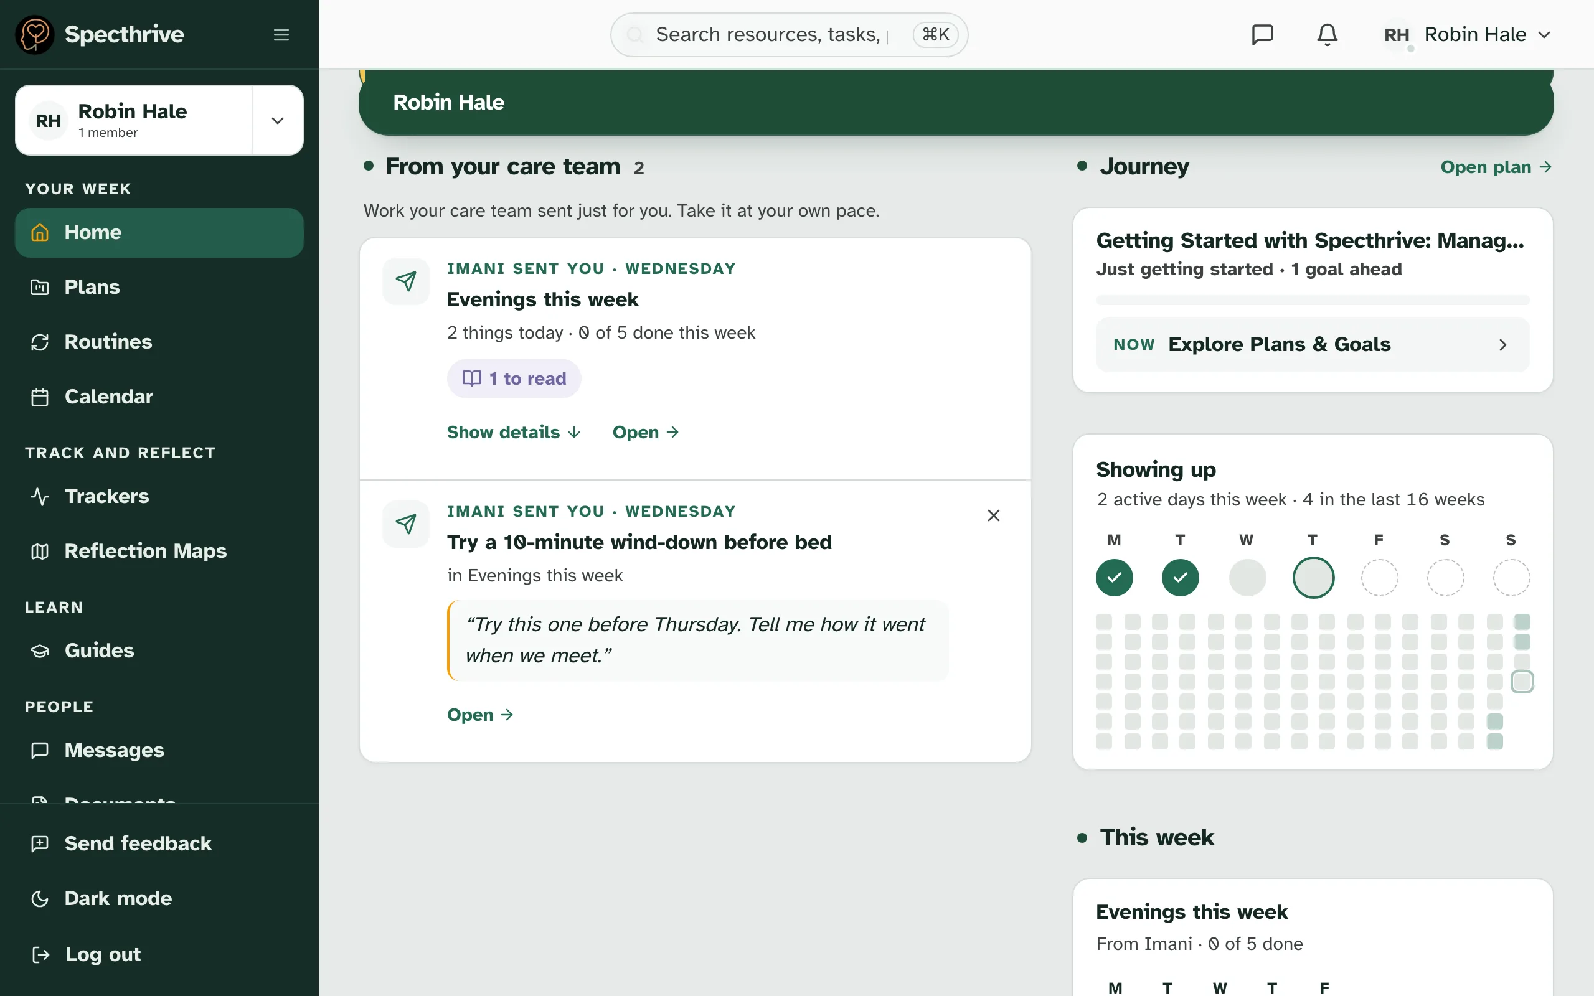This screenshot has width=1594, height=996.
Task: Open Evenings this week link
Action: (x=645, y=432)
